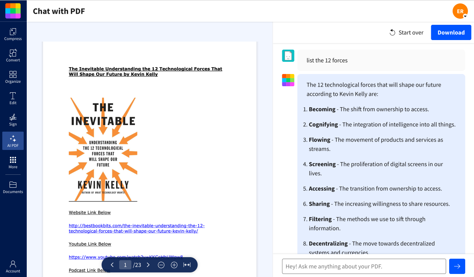This screenshot has width=474, height=277.
Task: Click the 'Cognifying' list item
Action: point(382,124)
